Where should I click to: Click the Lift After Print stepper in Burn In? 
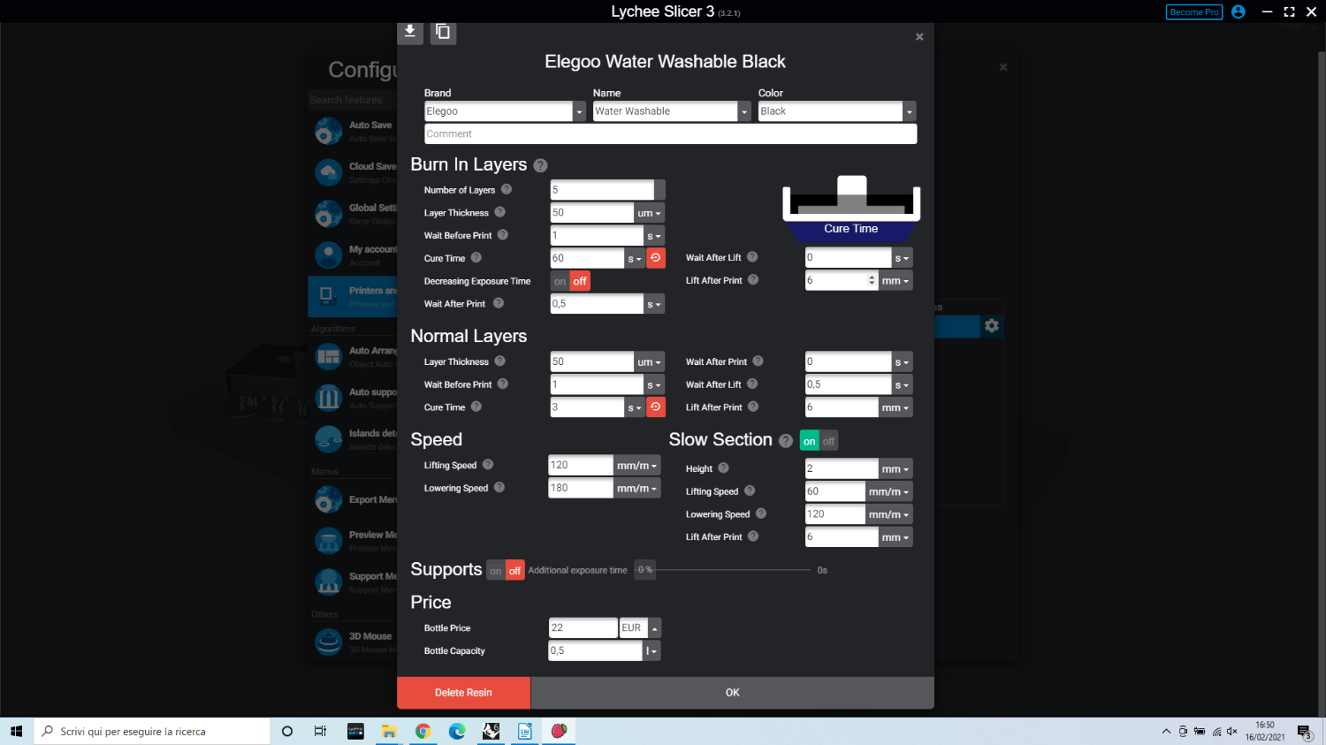[873, 280]
